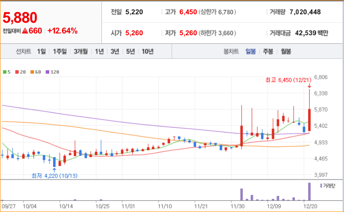Click the orange 60-day moving average legend
This screenshot has width=344, height=212.
click(36, 72)
